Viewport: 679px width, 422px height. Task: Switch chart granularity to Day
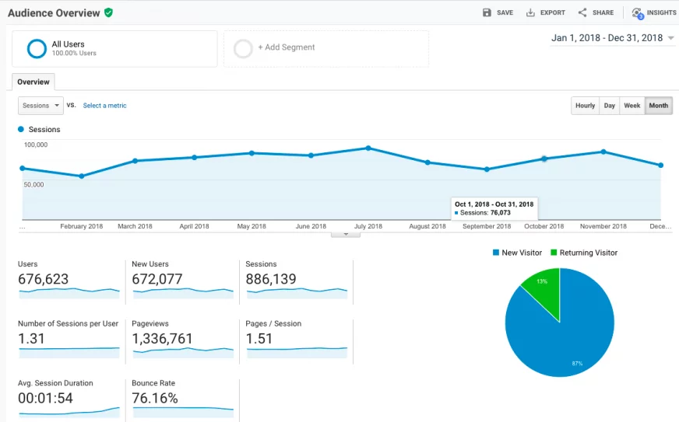[x=609, y=106]
